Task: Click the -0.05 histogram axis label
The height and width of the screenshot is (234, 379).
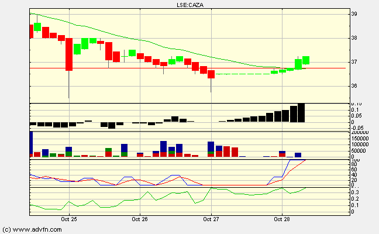Action: click(357, 128)
